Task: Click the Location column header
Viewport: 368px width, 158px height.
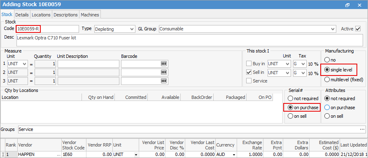Action: tap(41, 97)
